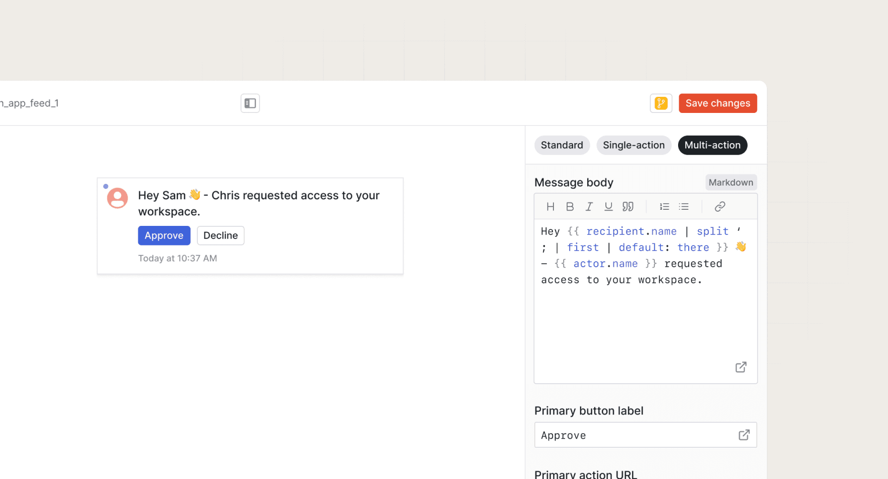Insert a bulleted list
888x479 pixels.
(x=684, y=207)
